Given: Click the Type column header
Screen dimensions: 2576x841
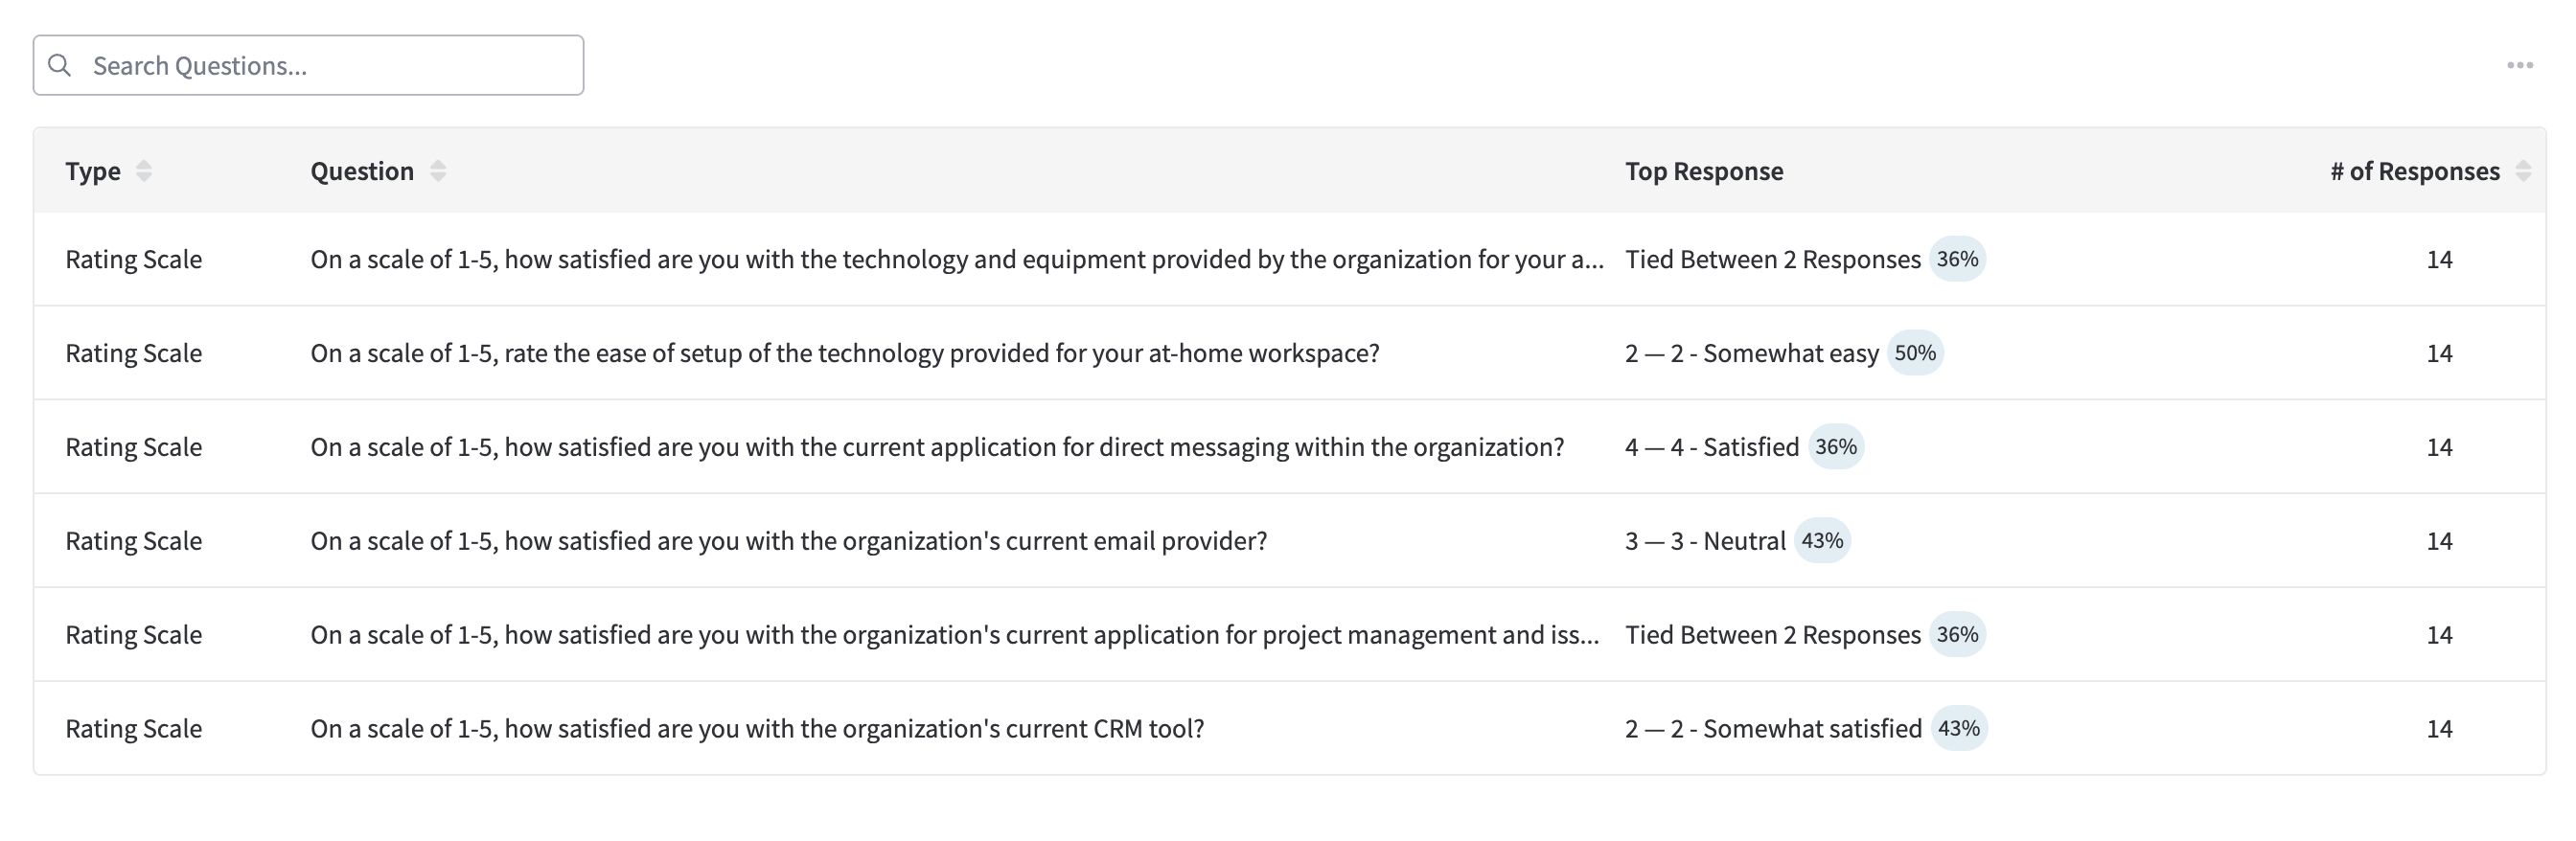Looking at the screenshot, I should point(93,171).
